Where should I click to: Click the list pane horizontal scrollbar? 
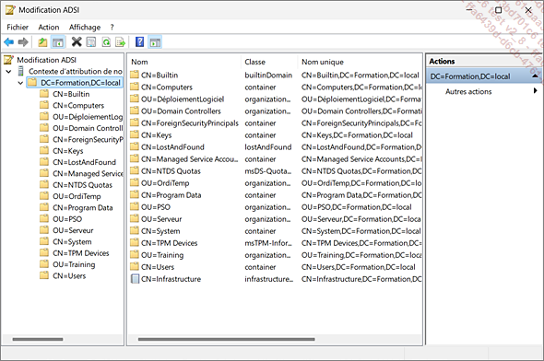(227, 339)
